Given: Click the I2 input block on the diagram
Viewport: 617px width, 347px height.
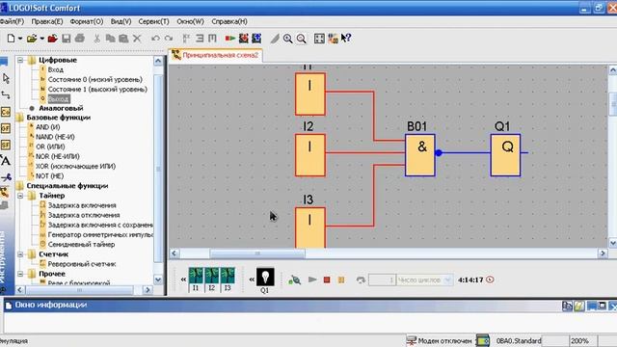Looking at the screenshot, I should [x=310, y=155].
